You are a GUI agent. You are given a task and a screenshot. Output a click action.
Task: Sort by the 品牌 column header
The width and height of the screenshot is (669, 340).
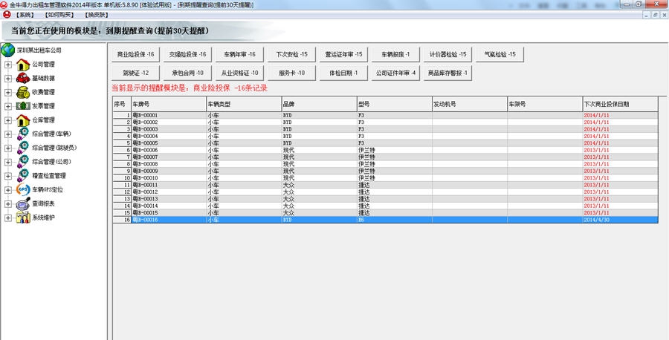tap(319, 104)
